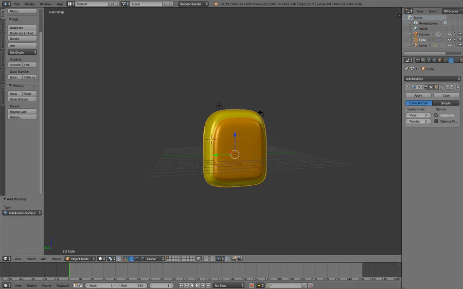Apply the subdivision modifier
463x289 pixels.
(x=418, y=95)
